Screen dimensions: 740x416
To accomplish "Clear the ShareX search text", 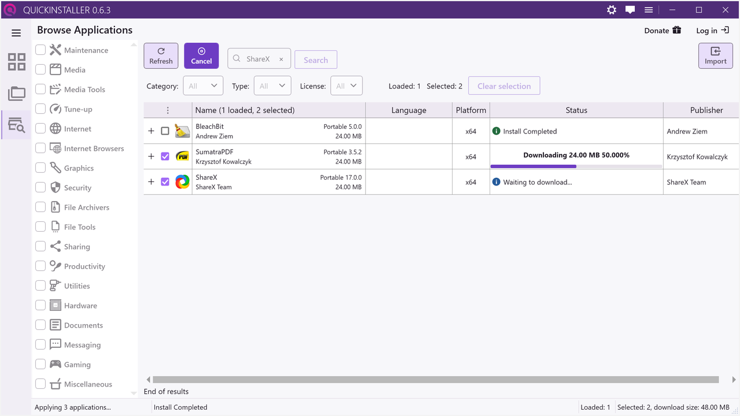I will (282, 59).
